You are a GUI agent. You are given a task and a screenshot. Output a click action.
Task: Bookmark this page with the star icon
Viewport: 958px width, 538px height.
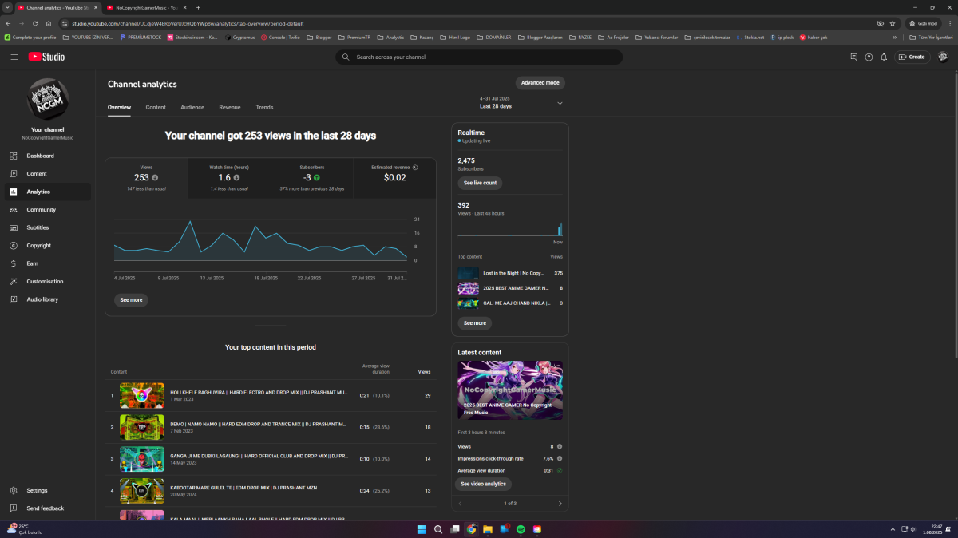pyautogui.click(x=893, y=23)
